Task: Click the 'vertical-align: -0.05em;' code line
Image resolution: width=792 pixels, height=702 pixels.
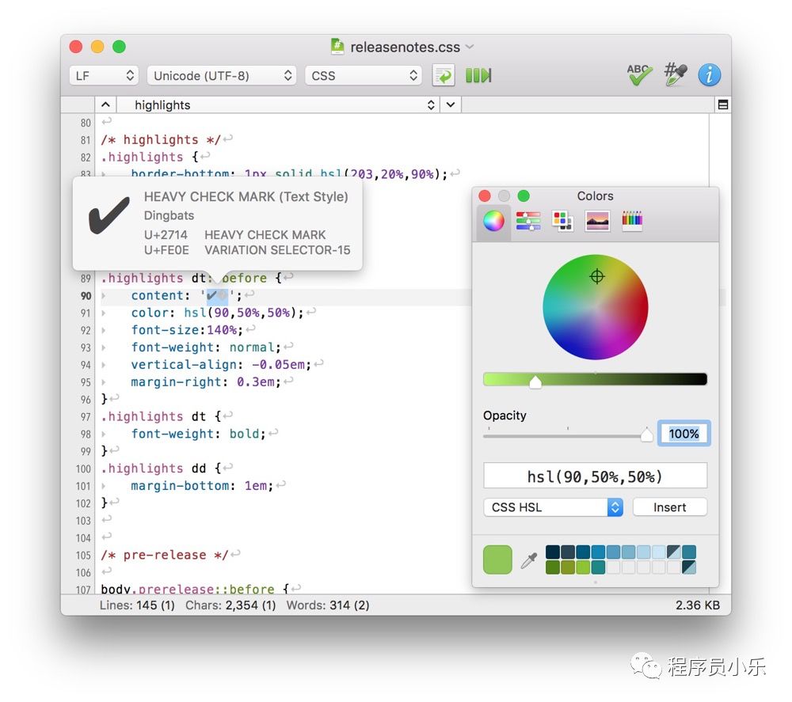Action: click(221, 364)
